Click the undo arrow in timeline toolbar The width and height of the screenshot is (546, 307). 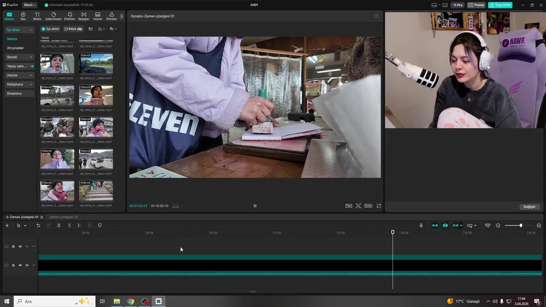click(38, 226)
